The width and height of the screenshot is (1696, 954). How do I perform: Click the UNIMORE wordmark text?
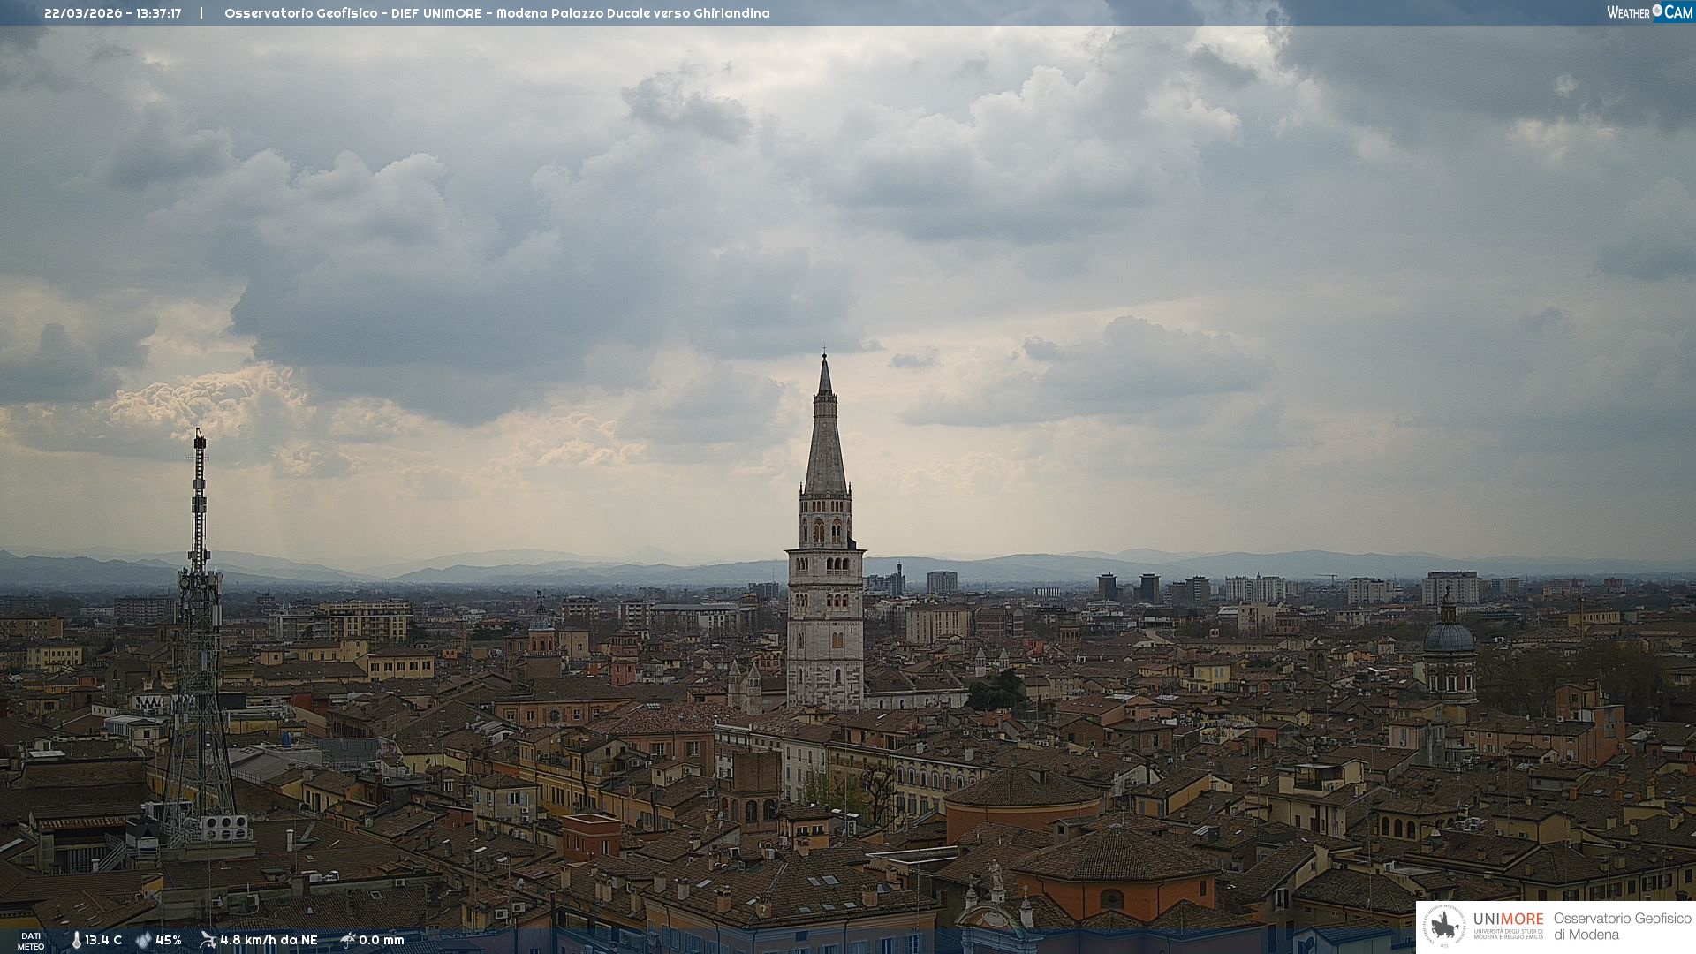[x=1508, y=920]
